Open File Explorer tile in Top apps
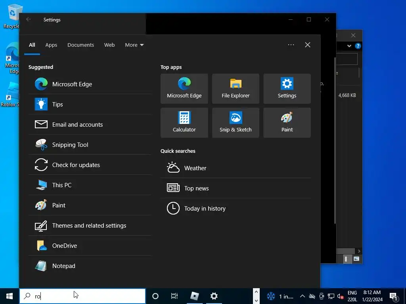The width and height of the screenshot is (406, 304). pyautogui.click(x=236, y=89)
